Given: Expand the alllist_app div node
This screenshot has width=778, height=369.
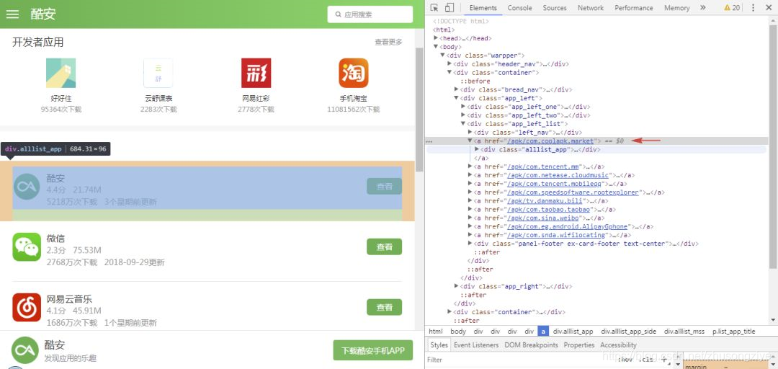Looking at the screenshot, I should tap(478, 149).
